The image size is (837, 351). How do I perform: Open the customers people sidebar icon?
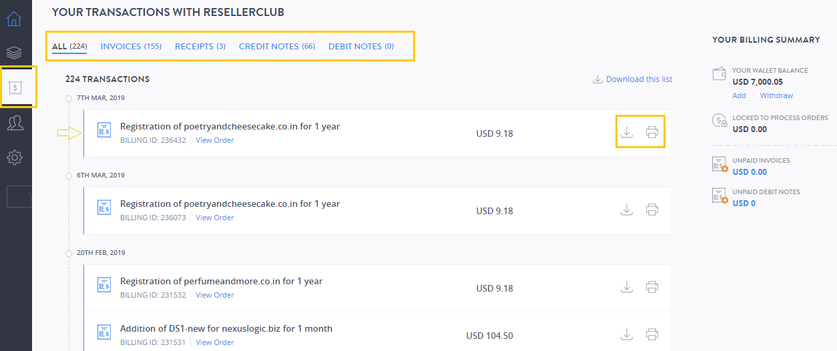pyautogui.click(x=14, y=123)
